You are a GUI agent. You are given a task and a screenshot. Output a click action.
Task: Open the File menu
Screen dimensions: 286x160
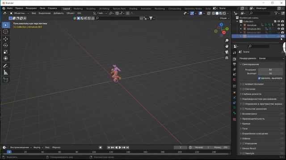coord(10,8)
